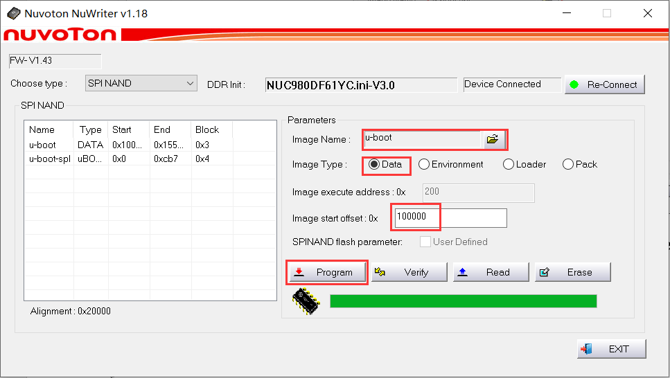Click the 0xcb7 end cell

pyautogui.click(x=166, y=159)
